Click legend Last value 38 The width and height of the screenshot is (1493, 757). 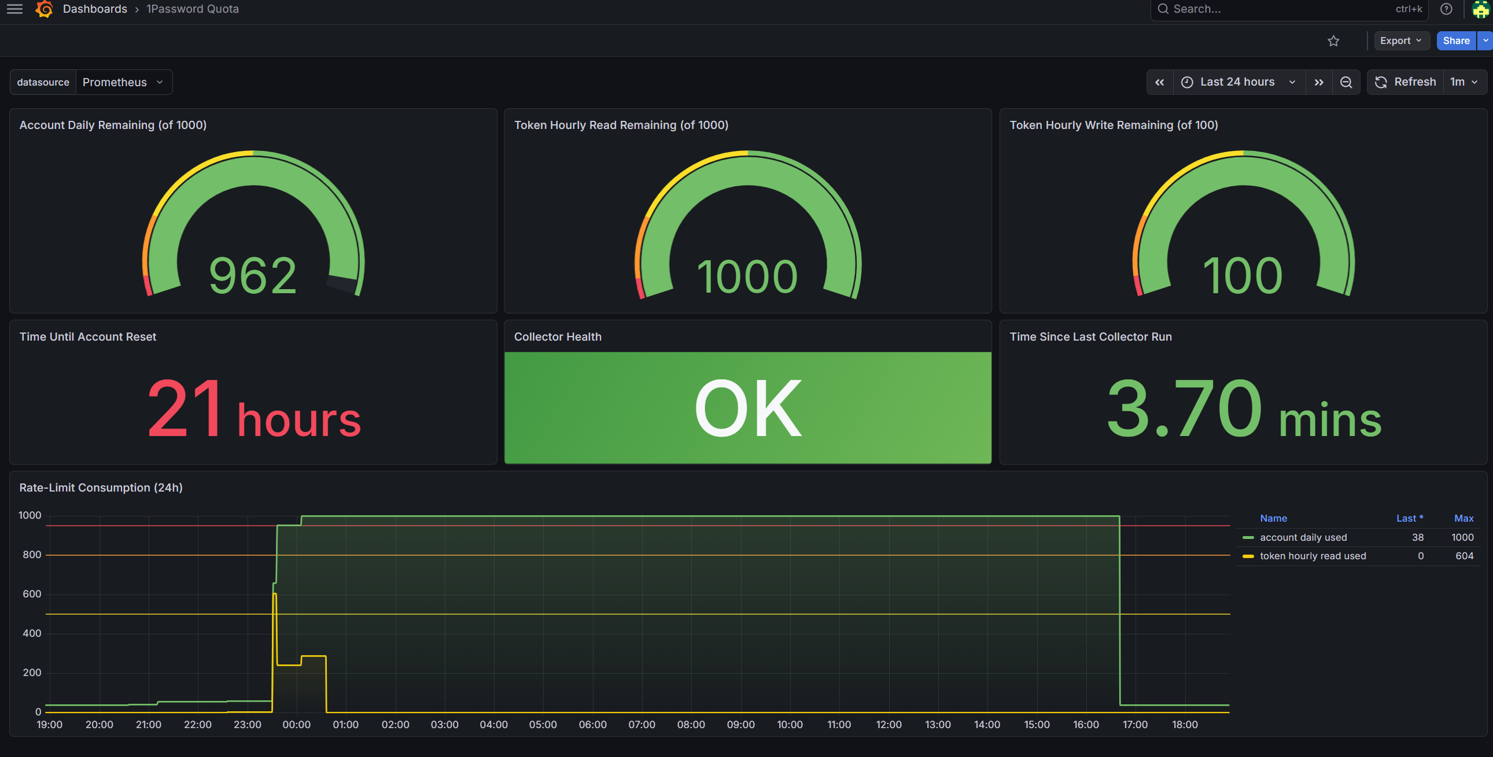pos(1417,537)
